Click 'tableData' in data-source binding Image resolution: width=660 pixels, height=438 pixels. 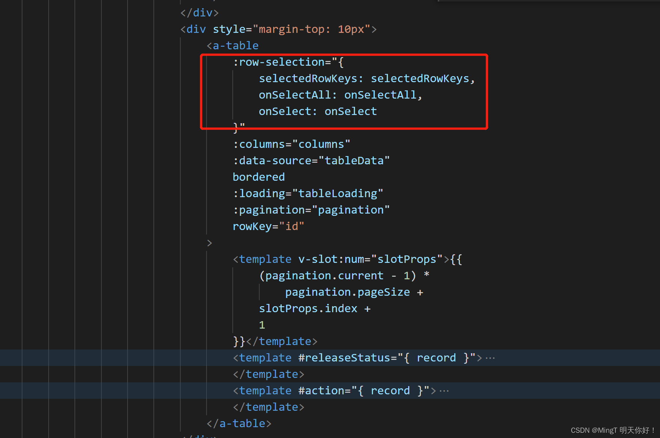(354, 161)
